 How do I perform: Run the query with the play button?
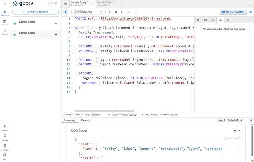[x=65, y=12]
